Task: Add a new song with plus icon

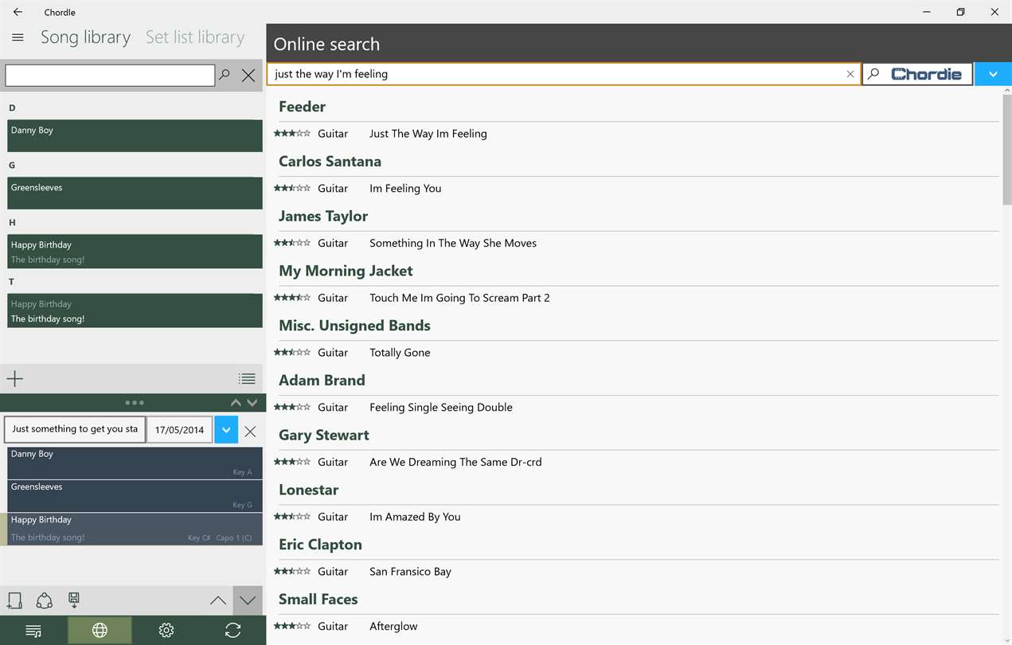Action: (x=15, y=379)
